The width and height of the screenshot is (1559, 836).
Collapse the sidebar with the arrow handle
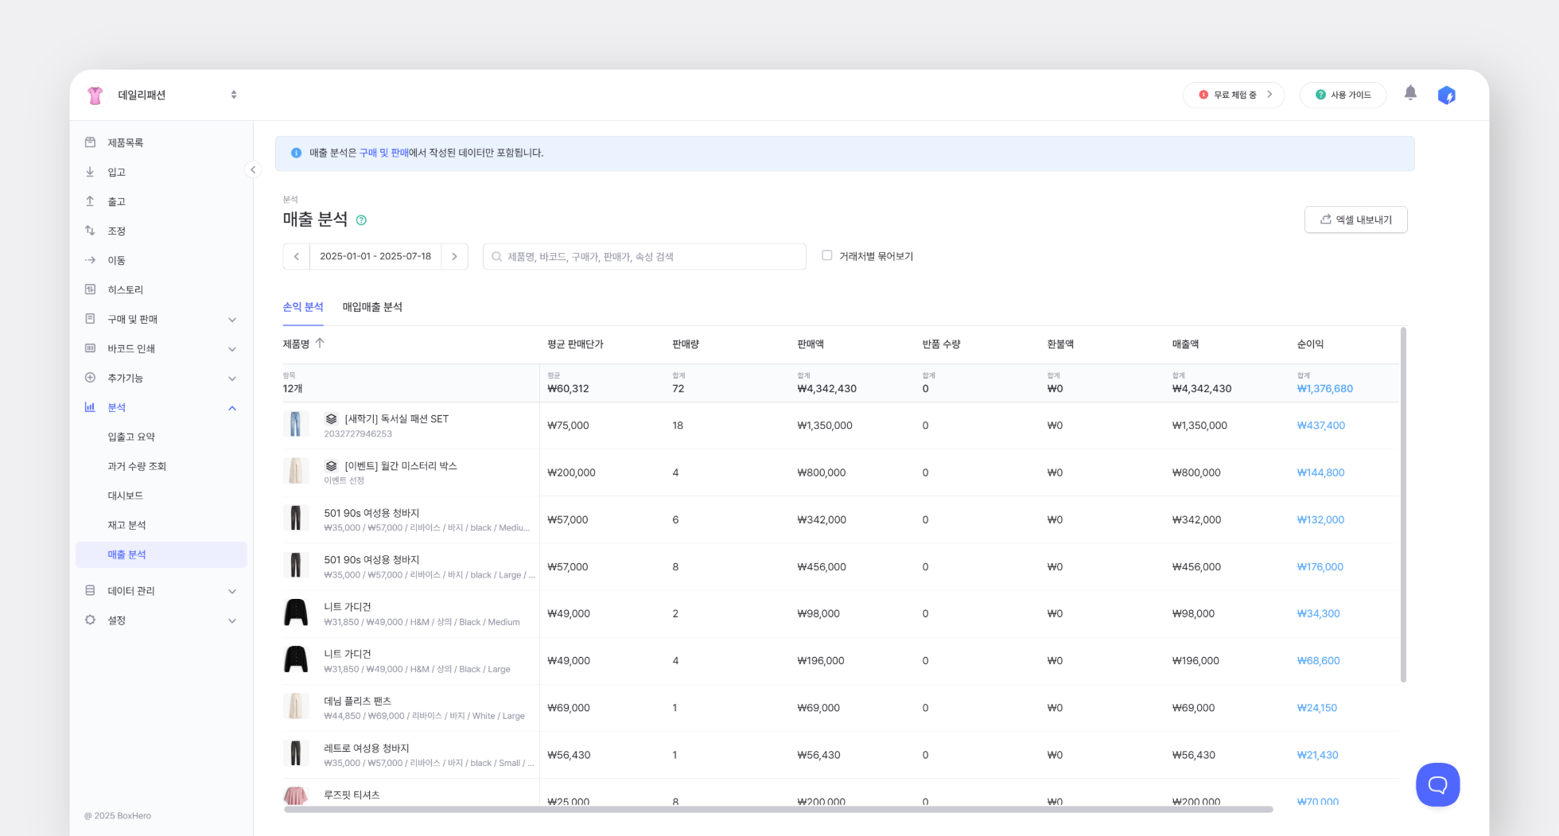253,169
